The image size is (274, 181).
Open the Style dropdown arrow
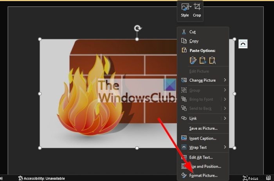(x=191, y=7)
